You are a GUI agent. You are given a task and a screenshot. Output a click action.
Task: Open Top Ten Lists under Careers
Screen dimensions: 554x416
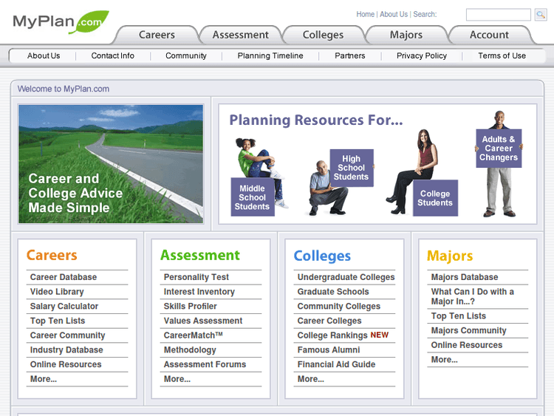[x=58, y=321]
